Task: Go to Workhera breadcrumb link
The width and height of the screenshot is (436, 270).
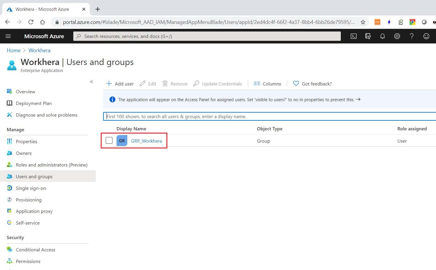Action: (39, 50)
